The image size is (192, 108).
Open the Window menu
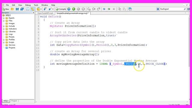pos(45,5)
